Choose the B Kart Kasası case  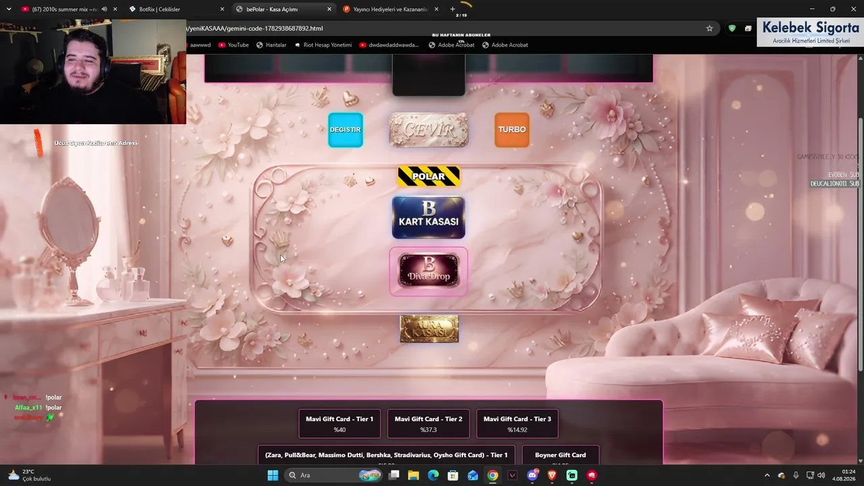[x=429, y=217]
